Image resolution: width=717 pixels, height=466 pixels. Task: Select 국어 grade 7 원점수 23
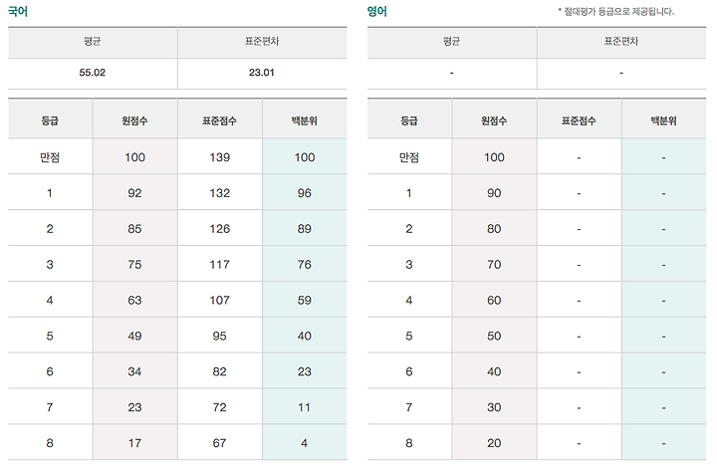(x=134, y=407)
